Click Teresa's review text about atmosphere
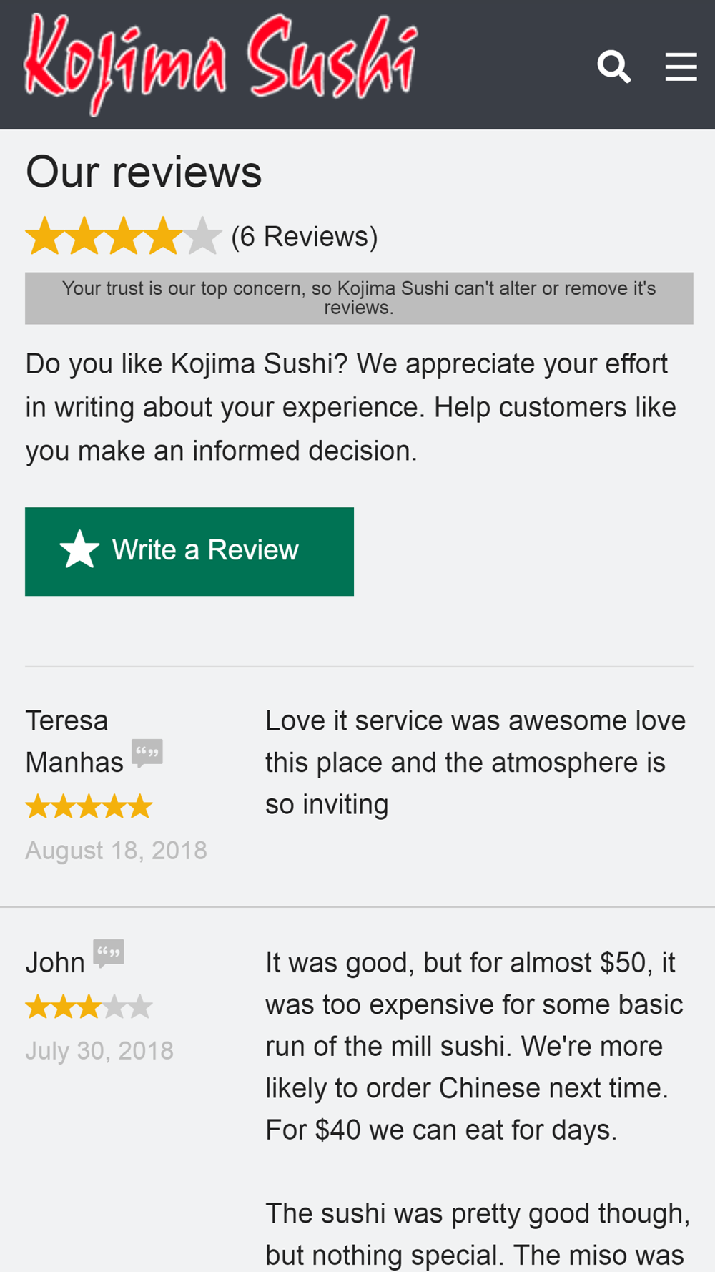 475,763
